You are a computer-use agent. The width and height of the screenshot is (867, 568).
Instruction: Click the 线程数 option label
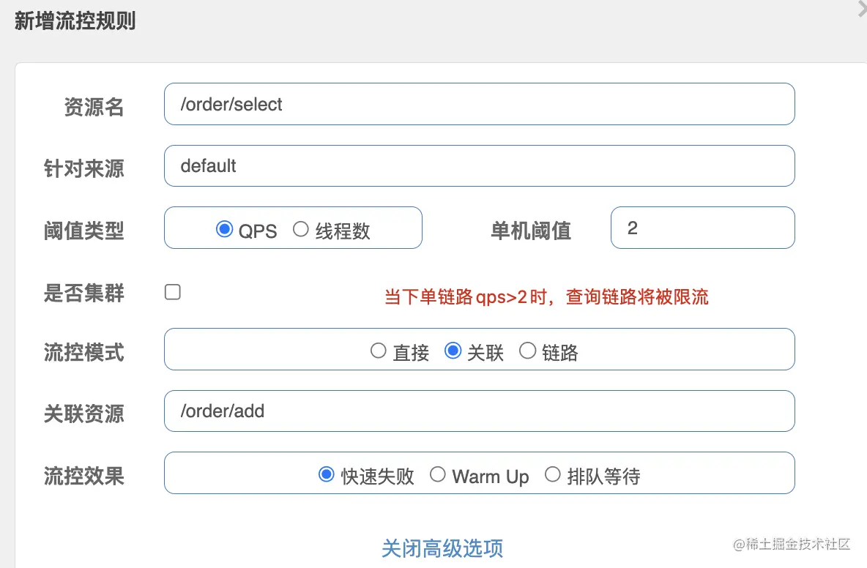(343, 231)
